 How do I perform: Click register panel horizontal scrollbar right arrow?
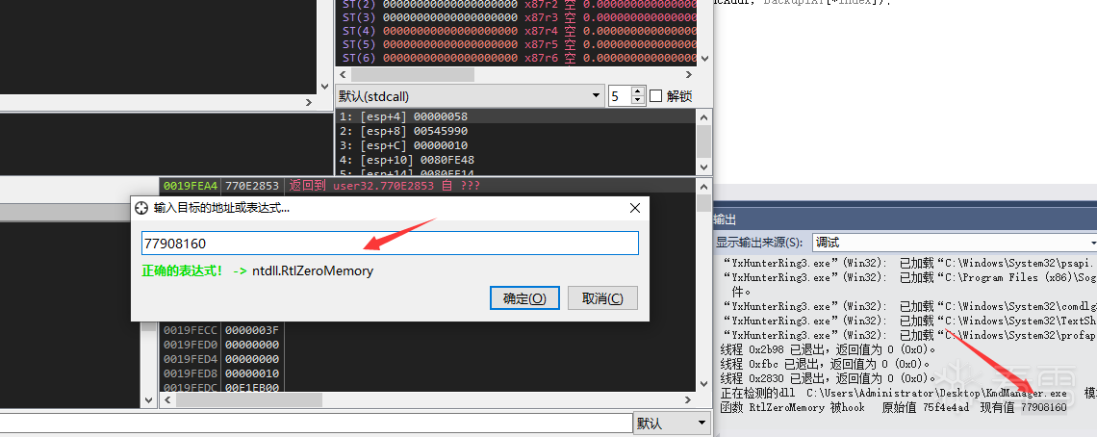(x=690, y=74)
